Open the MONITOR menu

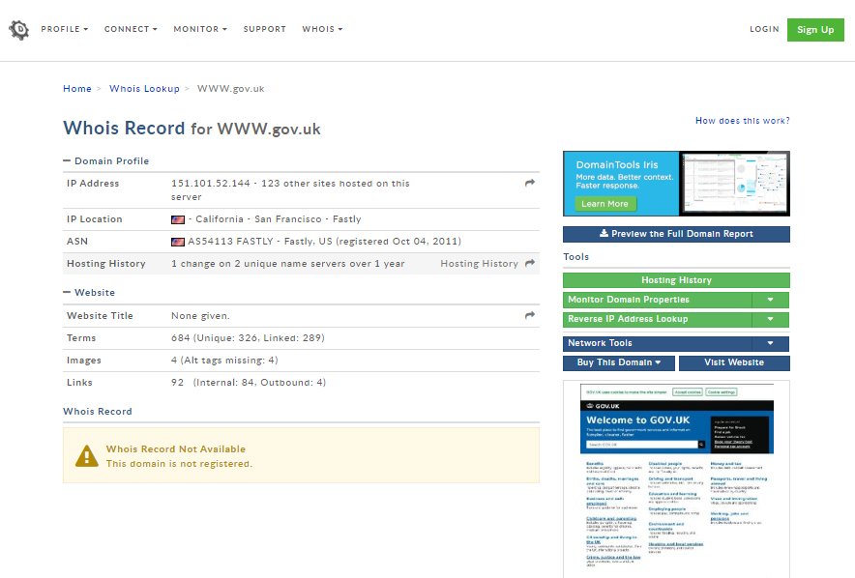(200, 29)
